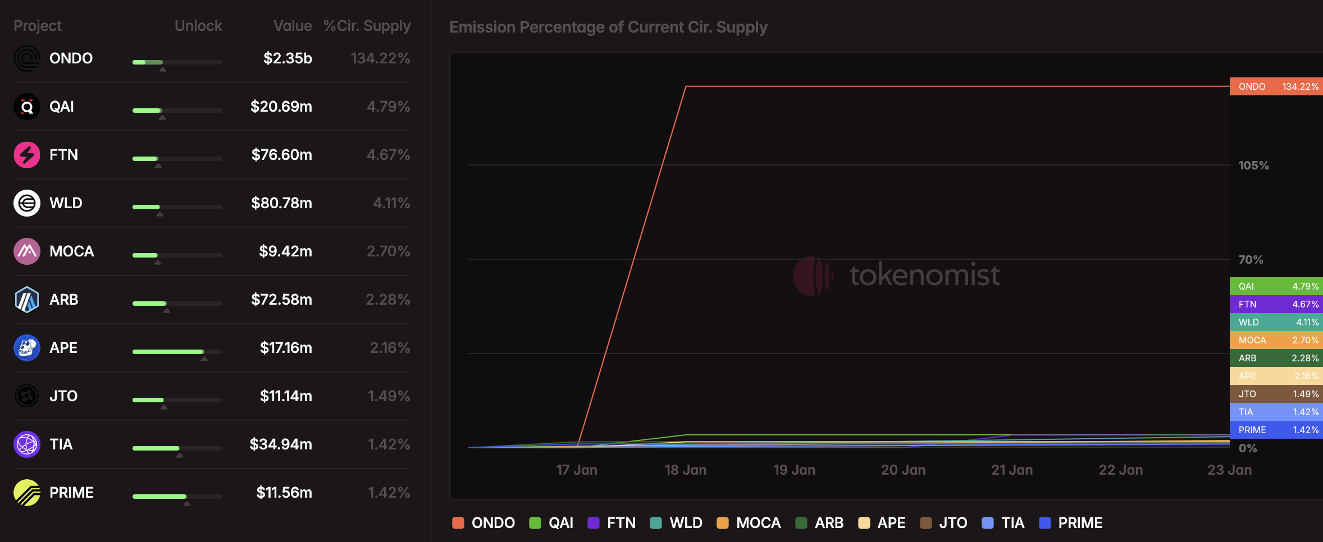Screen dimensions: 1323x542
Task: Click the ONDO project logo icon
Action: click(27, 58)
